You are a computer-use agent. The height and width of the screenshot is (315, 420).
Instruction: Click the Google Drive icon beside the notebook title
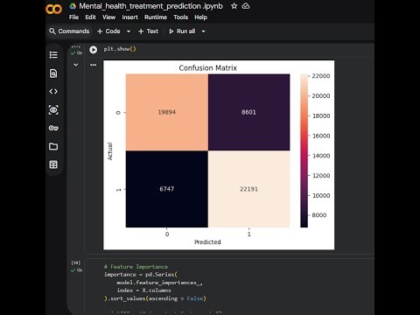(x=73, y=6)
